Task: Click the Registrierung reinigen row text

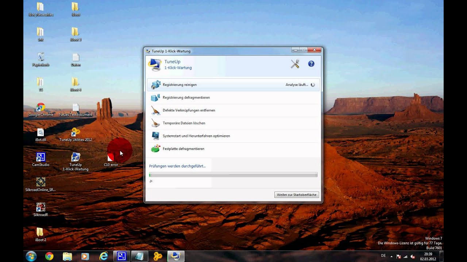Action: click(x=180, y=85)
